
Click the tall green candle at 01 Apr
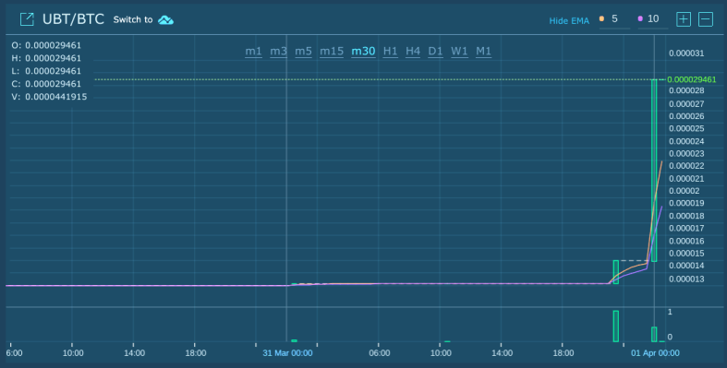(654, 171)
